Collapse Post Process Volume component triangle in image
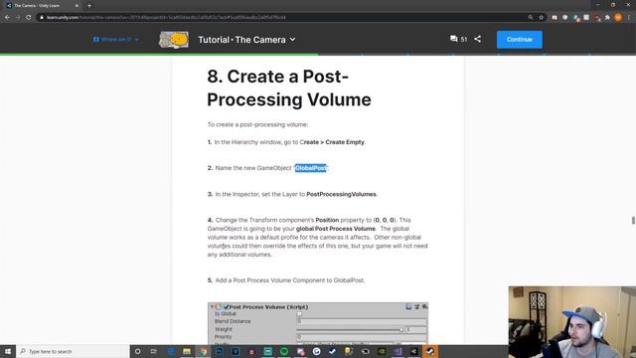 212,307
